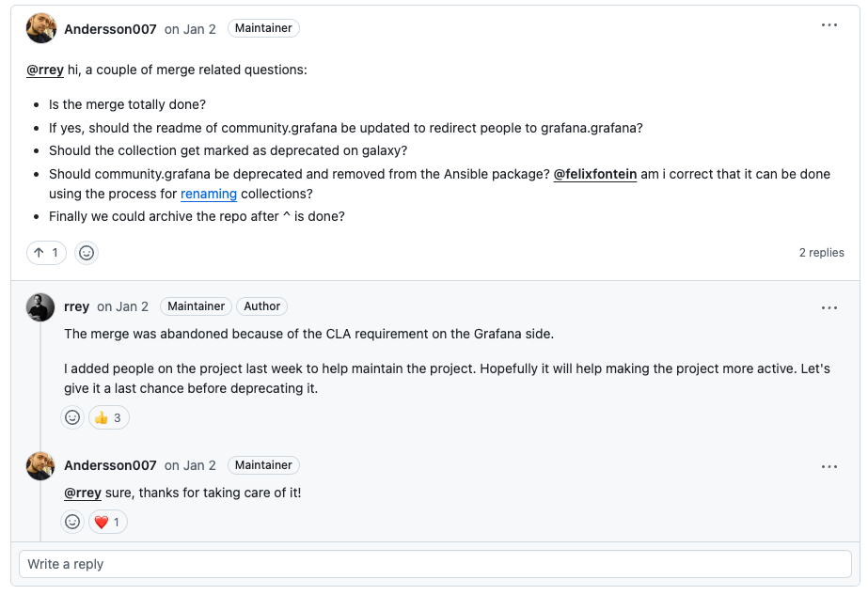Toggle the heart reaction on the last reply
This screenshot has height=595, width=868.
(x=107, y=522)
